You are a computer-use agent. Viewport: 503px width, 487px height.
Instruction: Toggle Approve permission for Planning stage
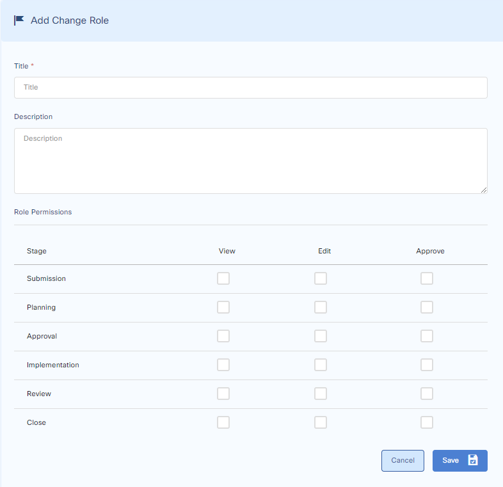pos(427,307)
